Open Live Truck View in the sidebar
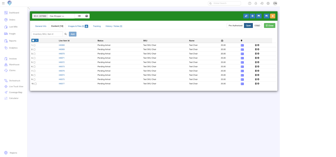Screen dimensions: 336x157 pyautogui.click(x=16, y=86)
